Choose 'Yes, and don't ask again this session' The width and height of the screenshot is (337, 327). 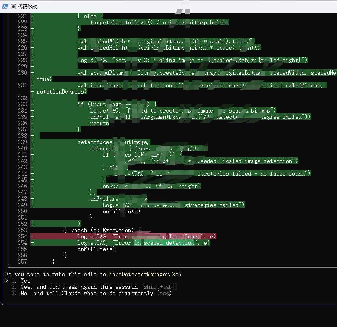point(79,287)
